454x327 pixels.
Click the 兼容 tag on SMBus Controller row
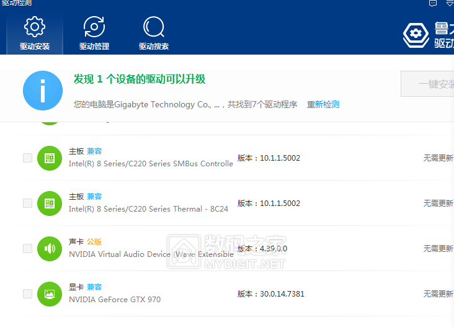94,151
